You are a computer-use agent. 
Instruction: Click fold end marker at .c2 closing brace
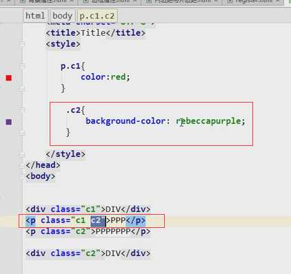(22, 132)
